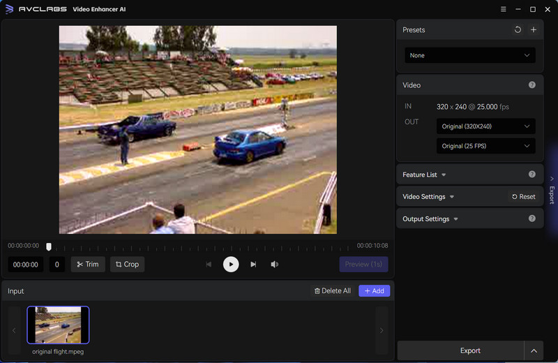Viewport: 558px width, 363px height.
Task: Click the original flight.mpeg file name
Action: pos(58,352)
